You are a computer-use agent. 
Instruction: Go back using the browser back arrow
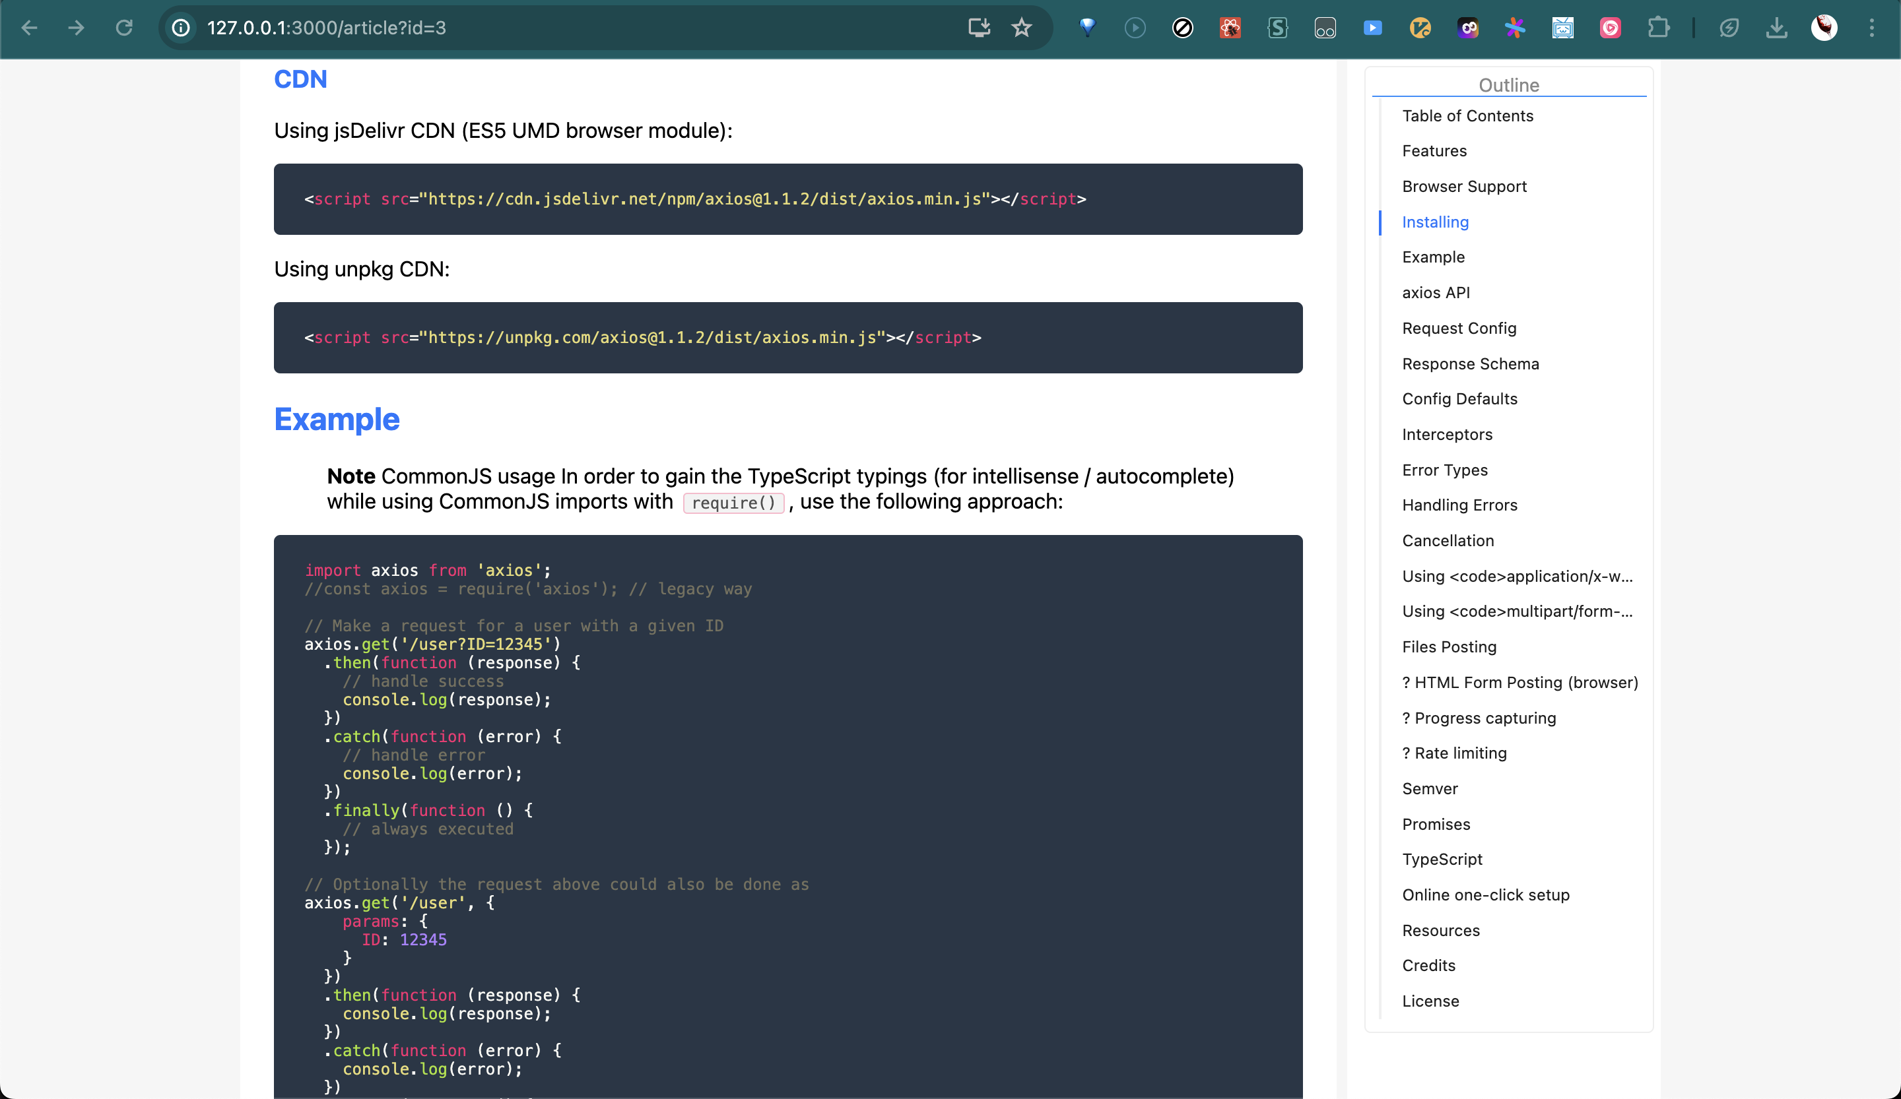tap(28, 28)
